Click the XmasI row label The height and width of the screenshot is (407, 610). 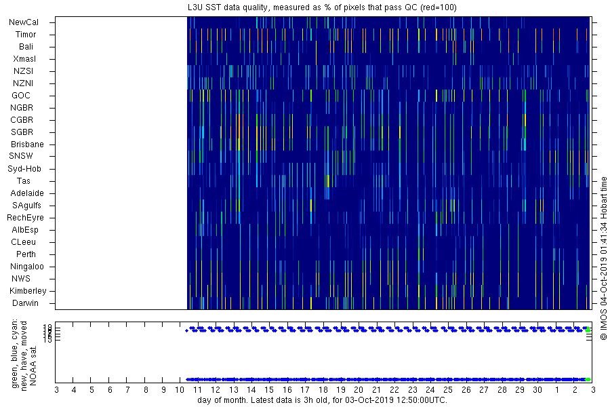point(24,59)
